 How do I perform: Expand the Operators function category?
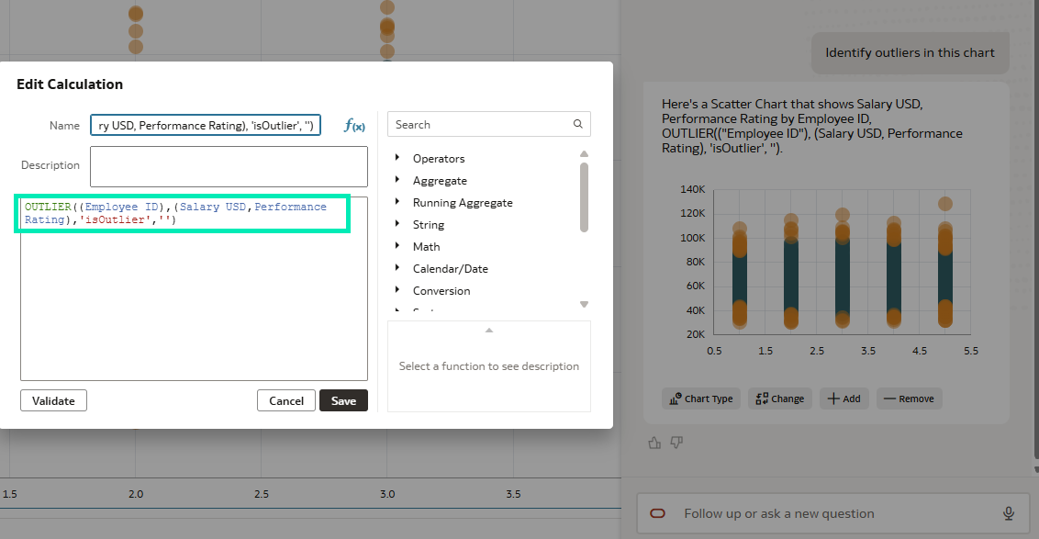439,158
